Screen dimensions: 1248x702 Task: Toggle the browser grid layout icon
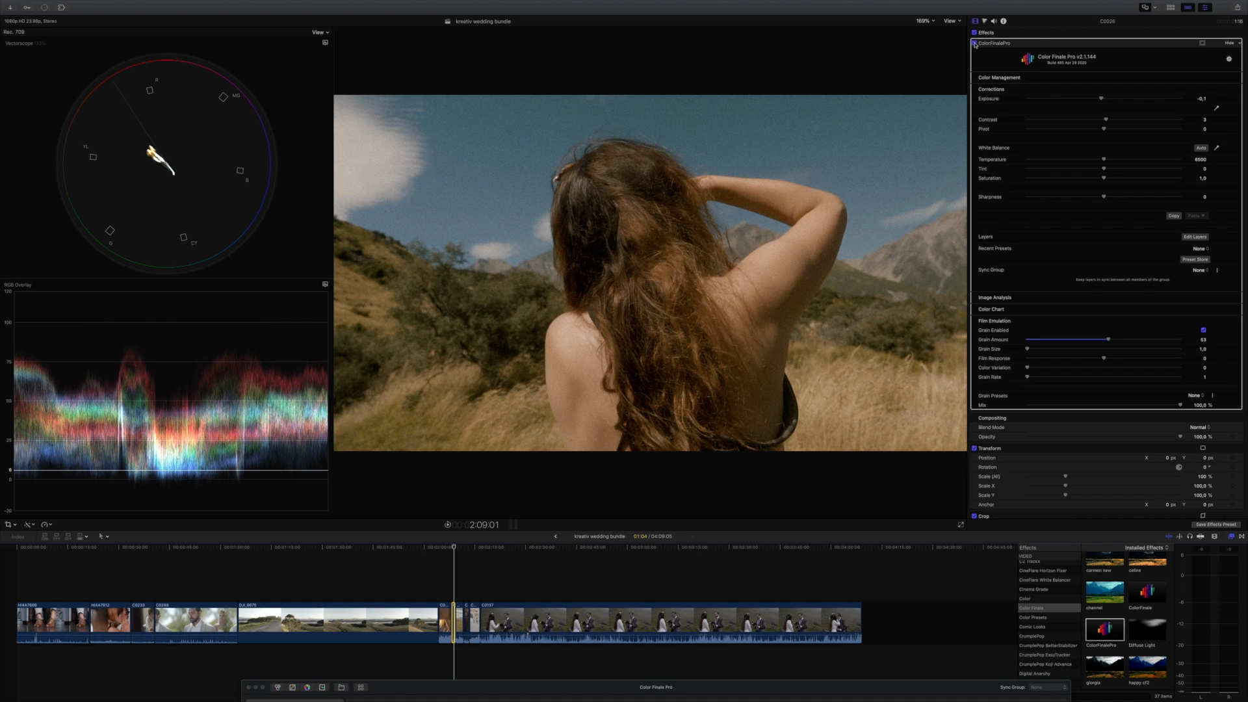(x=1171, y=8)
